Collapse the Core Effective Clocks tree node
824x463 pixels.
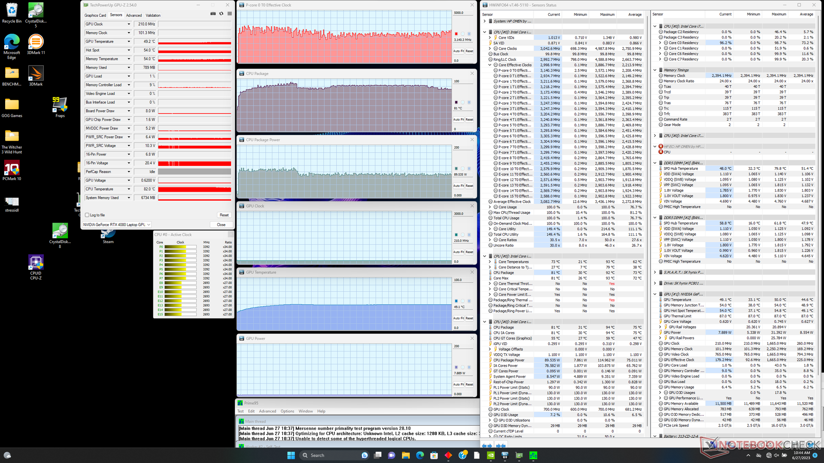coord(490,65)
